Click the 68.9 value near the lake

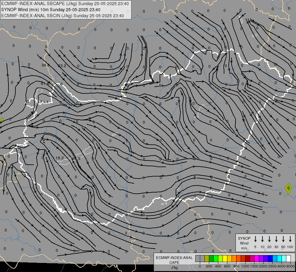point(76,159)
